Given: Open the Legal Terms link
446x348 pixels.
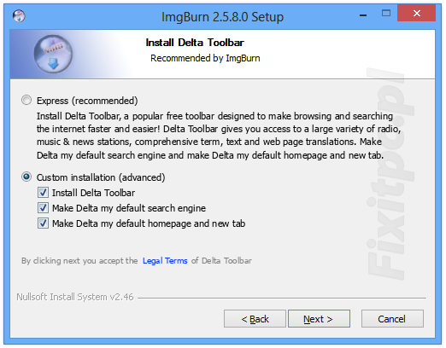Looking at the screenshot, I should (165, 260).
